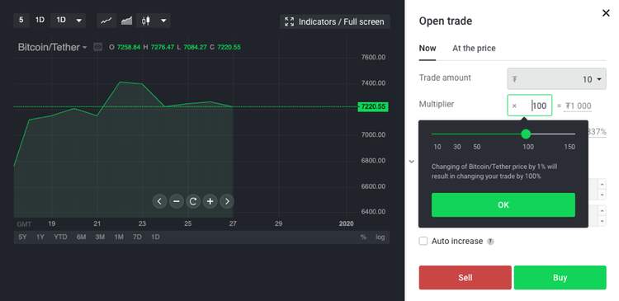The height and width of the screenshot is (301, 619).
Task: Switch to the Now tab
Action: click(428, 49)
